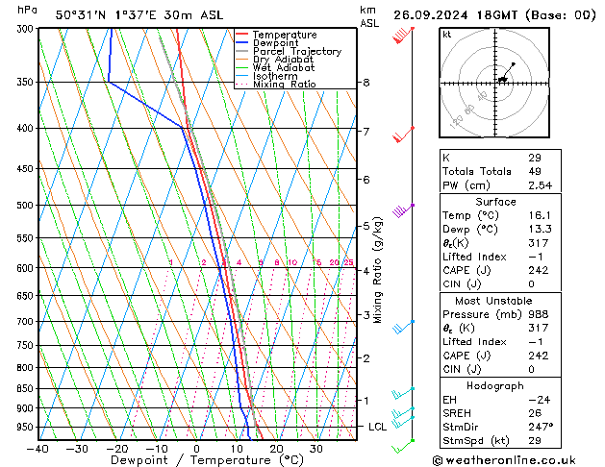605x467 pixels.
Task: Click the 850 hPa pressure label
Action: pyautogui.click(x=27, y=389)
